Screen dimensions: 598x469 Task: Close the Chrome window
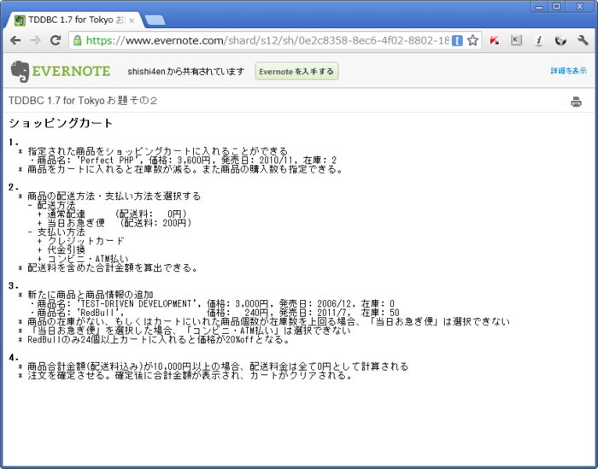tap(580, 7)
